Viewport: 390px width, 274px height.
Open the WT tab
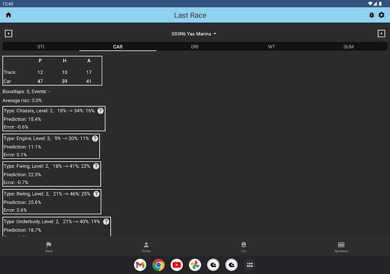point(271,46)
